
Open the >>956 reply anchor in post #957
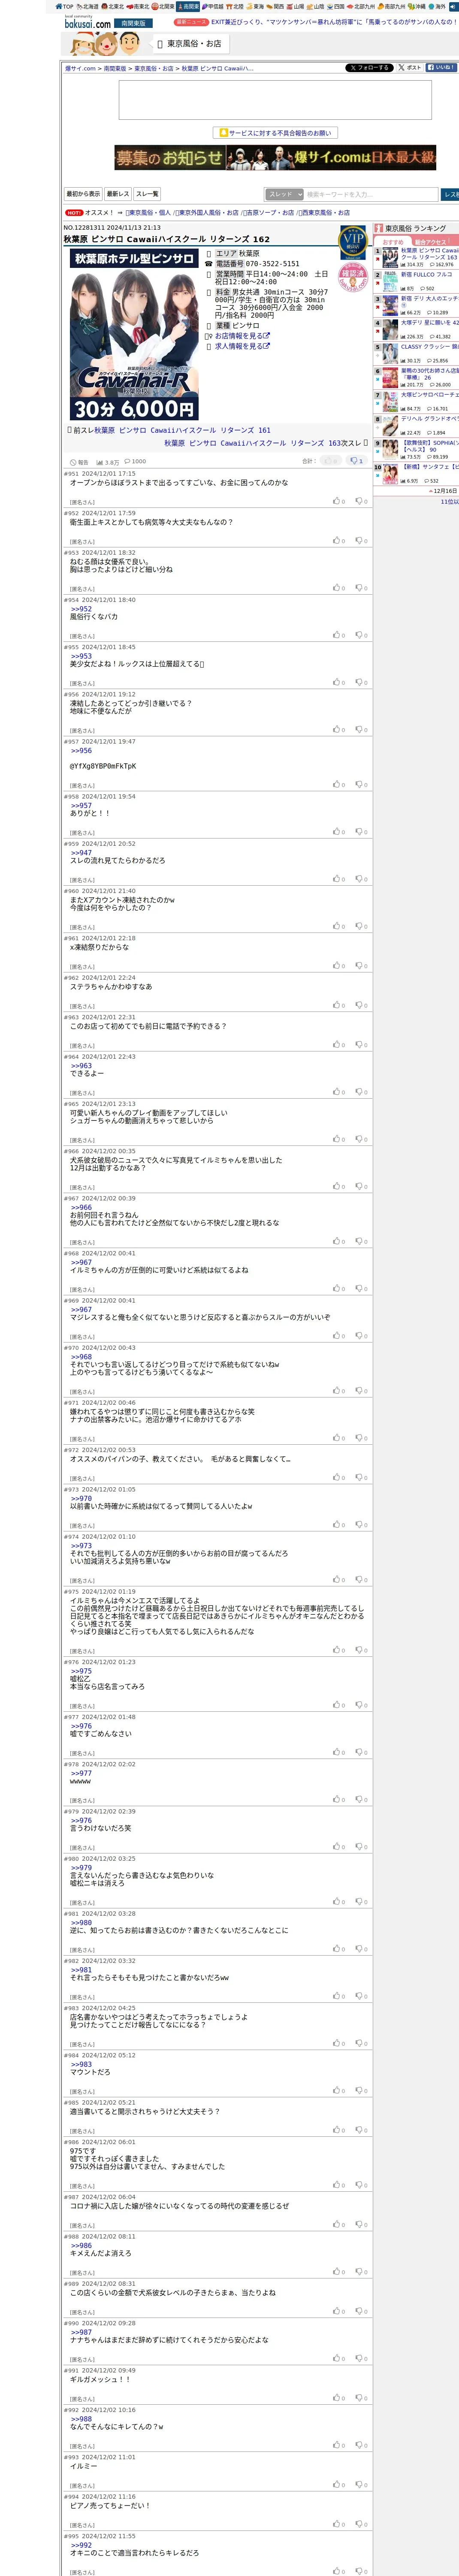click(x=81, y=750)
